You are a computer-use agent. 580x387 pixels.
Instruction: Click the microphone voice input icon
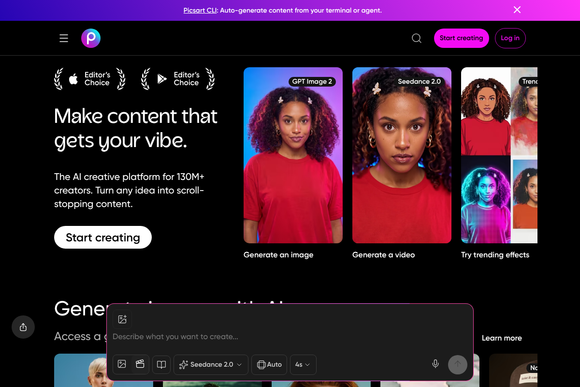click(x=435, y=364)
